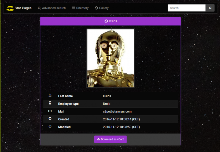Open Advanced search from the navbar

click(x=52, y=8)
